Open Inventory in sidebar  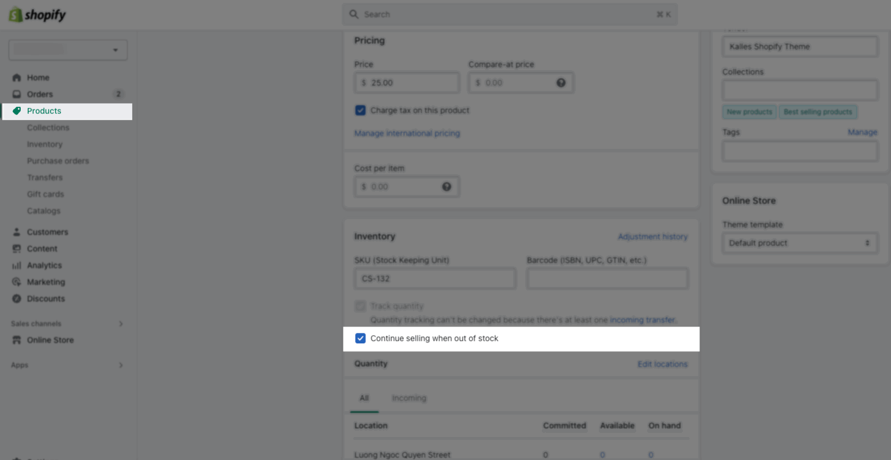click(x=45, y=144)
